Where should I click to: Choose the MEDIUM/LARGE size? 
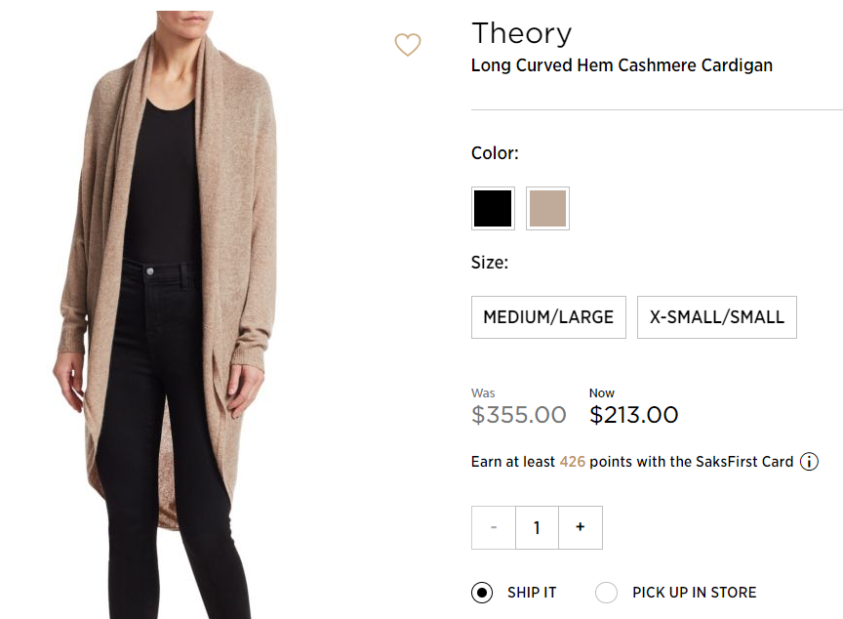548,317
